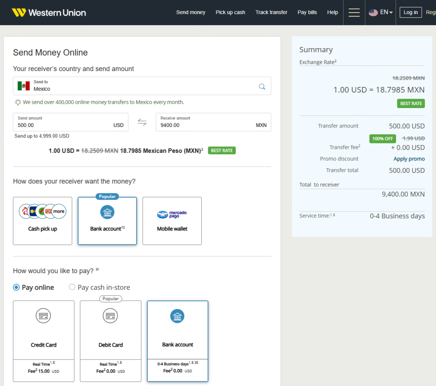
Task: Choose Bank account as payment method
Action: tap(178, 340)
